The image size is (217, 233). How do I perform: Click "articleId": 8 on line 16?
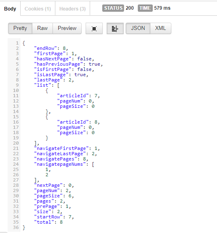click(78, 122)
